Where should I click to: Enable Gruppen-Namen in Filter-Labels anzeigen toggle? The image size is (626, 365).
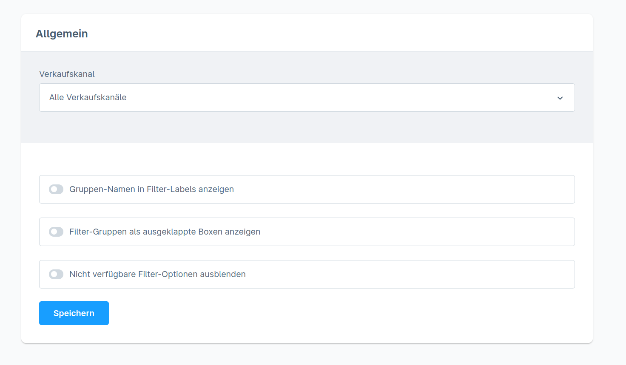56,189
